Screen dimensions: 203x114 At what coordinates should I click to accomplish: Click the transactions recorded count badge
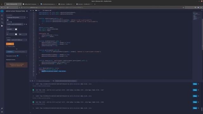point(18,56)
